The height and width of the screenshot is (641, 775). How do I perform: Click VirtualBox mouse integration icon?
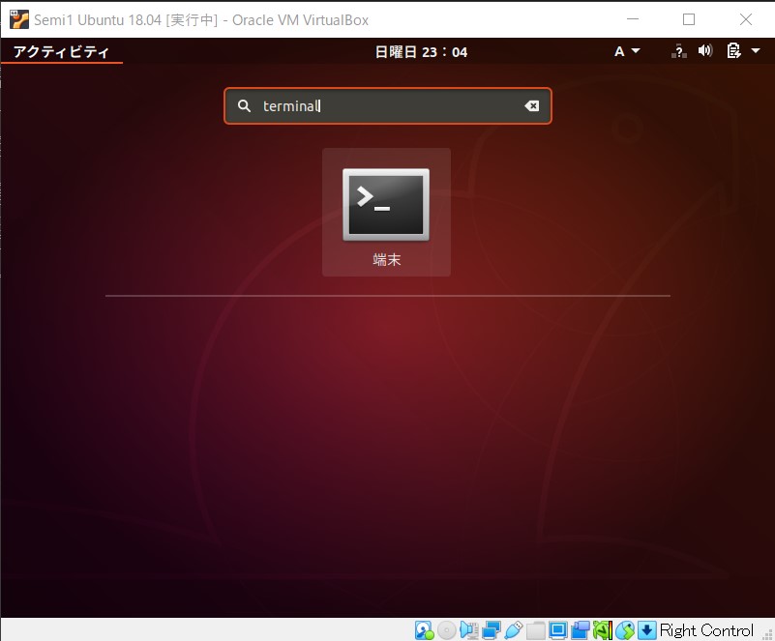point(625,630)
